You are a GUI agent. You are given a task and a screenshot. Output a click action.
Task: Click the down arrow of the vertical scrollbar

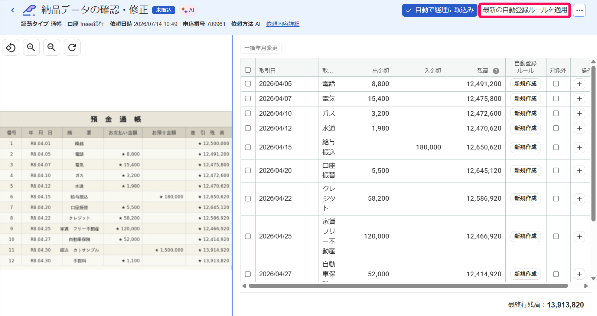[x=593, y=279]
